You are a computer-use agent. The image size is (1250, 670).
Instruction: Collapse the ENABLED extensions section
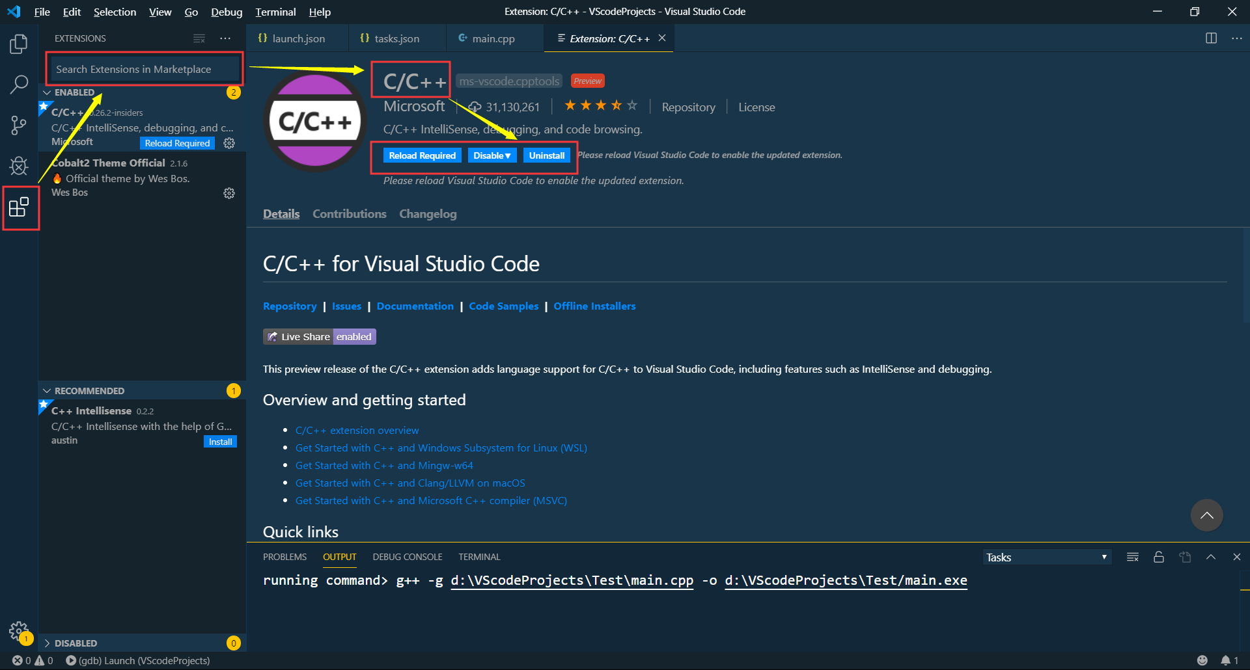[x=47, y=92]
